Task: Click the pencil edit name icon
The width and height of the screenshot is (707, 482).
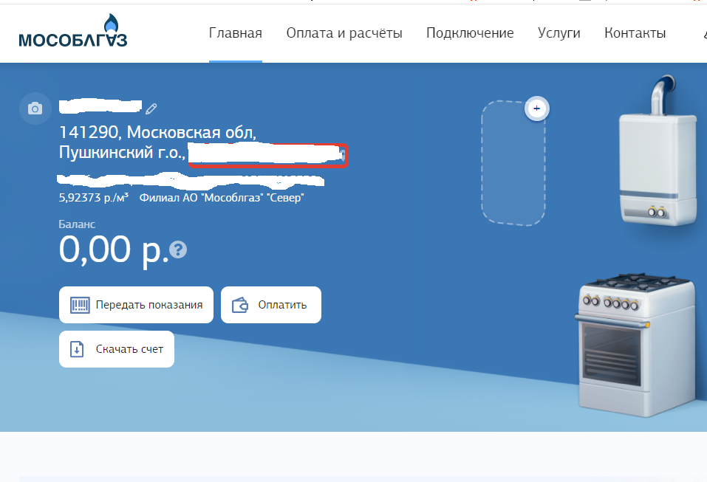Action: (151, 109)
